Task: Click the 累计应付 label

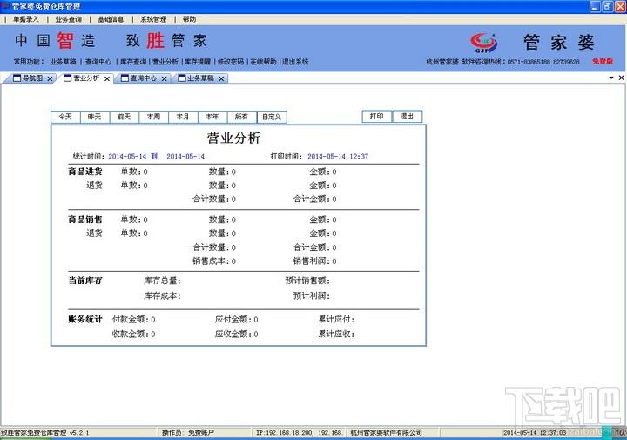Action: (x=336, y=319)
